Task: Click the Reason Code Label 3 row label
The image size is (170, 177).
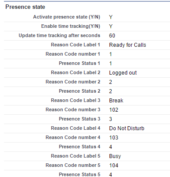Action: tap(76, 100)
